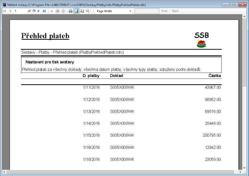This screenshot has width=249, height=176.
Task: Click amount 43967.00
Action: [x=213, y=87]
